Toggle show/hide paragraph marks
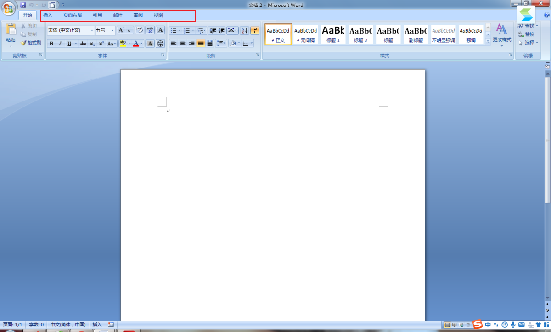The width and height of the screenshot is (551, 332). pos(255,30)
